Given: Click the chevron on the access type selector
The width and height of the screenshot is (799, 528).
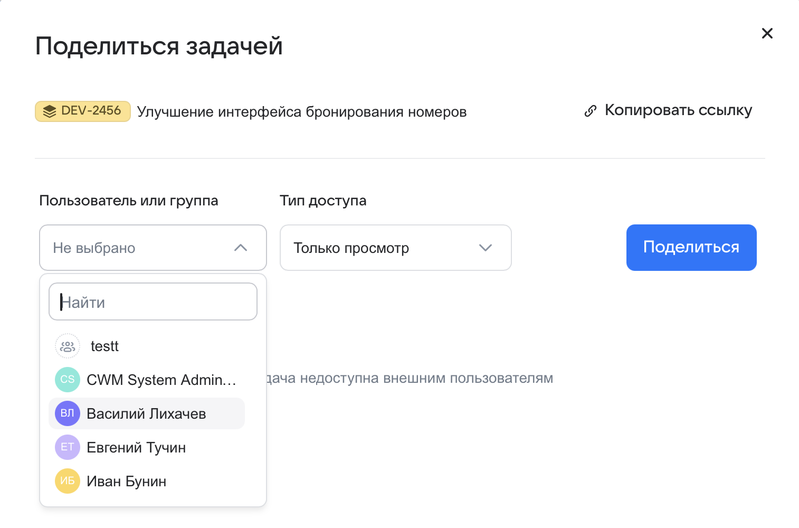Looking at the screenshot, I should [486, 248].
